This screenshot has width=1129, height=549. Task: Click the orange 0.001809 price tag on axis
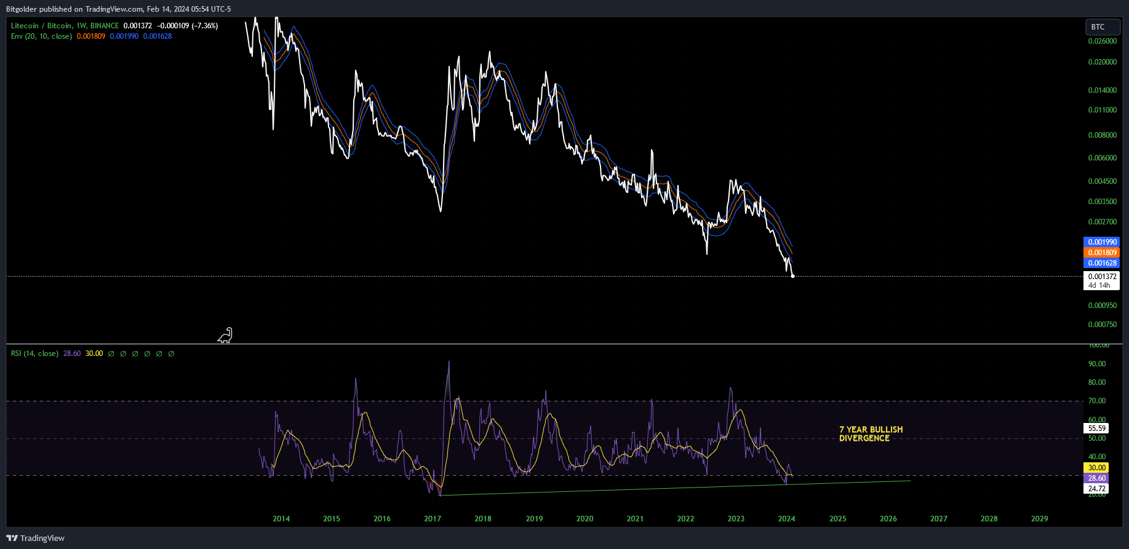pos(1101,253)
